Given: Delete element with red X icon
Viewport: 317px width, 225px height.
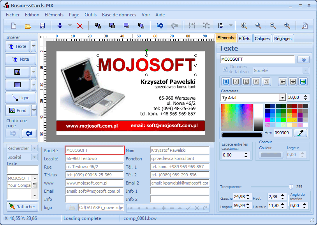Looking at the screenshot, I should [x=80, y=26].
